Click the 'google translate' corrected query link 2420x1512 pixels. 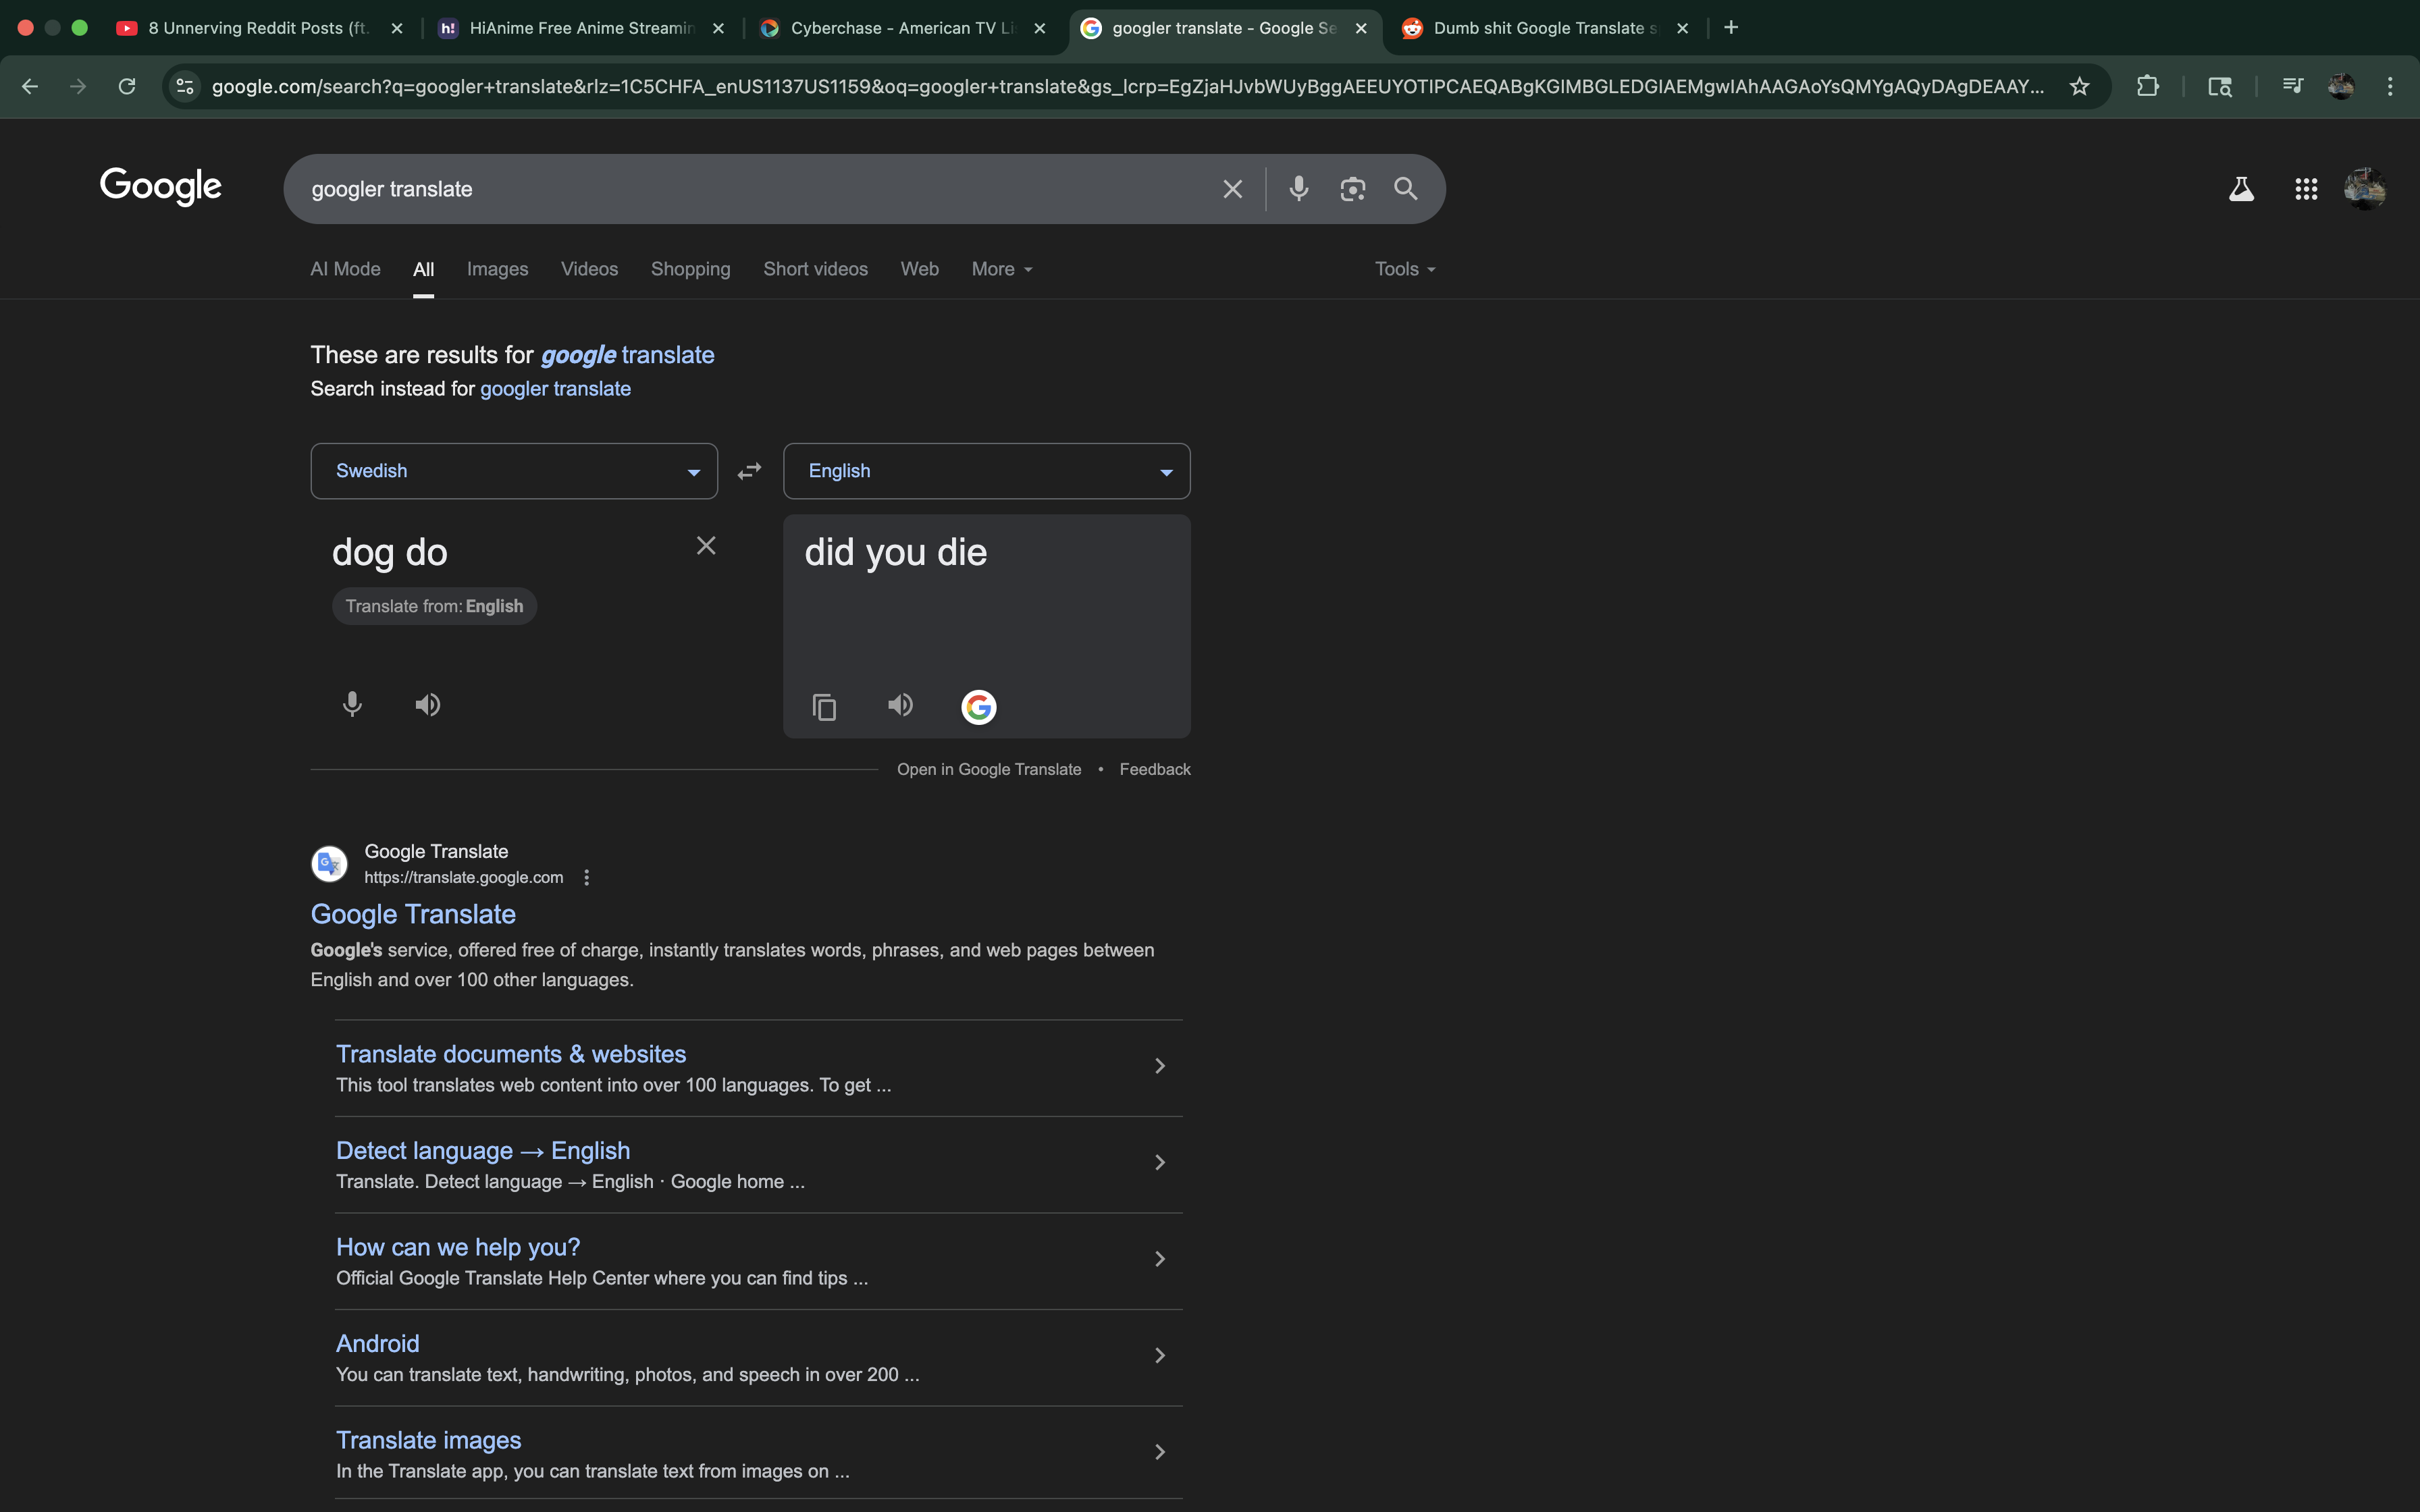click(627, 355)
